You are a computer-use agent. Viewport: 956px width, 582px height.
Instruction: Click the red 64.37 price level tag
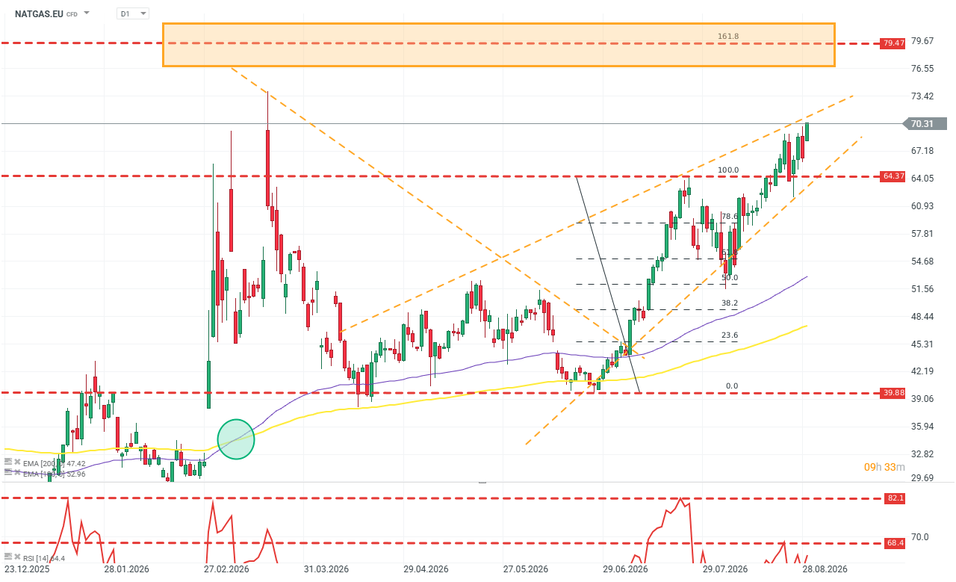coord(893,176)
